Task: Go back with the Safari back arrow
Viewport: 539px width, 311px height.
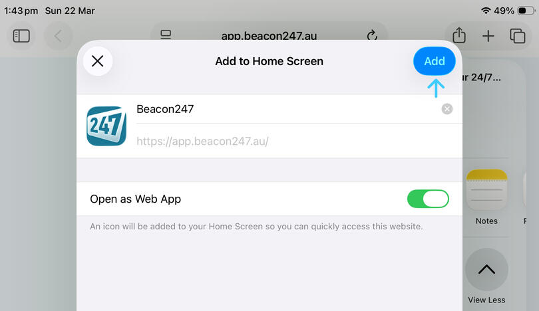Action: pyautogui.click(x=58, y=36)
